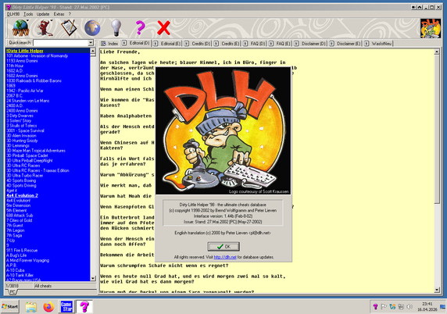Click OK to close the about dialog
447x314 pixels.
tap(223, 247)
